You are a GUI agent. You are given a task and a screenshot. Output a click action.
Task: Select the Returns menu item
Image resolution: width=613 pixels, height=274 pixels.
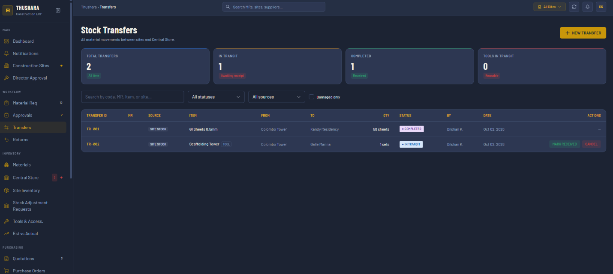click(33, 140)
